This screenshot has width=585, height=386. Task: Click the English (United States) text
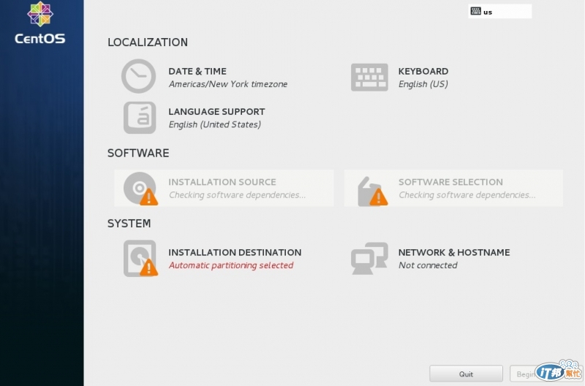point(214,124)
